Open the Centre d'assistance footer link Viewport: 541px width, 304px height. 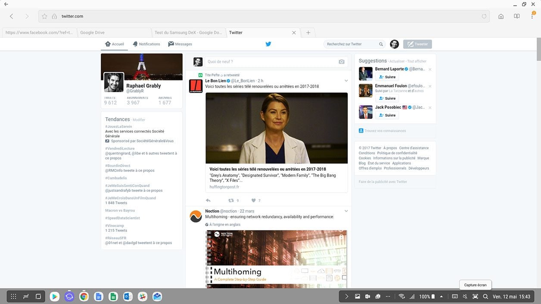(x=414, y=148)
